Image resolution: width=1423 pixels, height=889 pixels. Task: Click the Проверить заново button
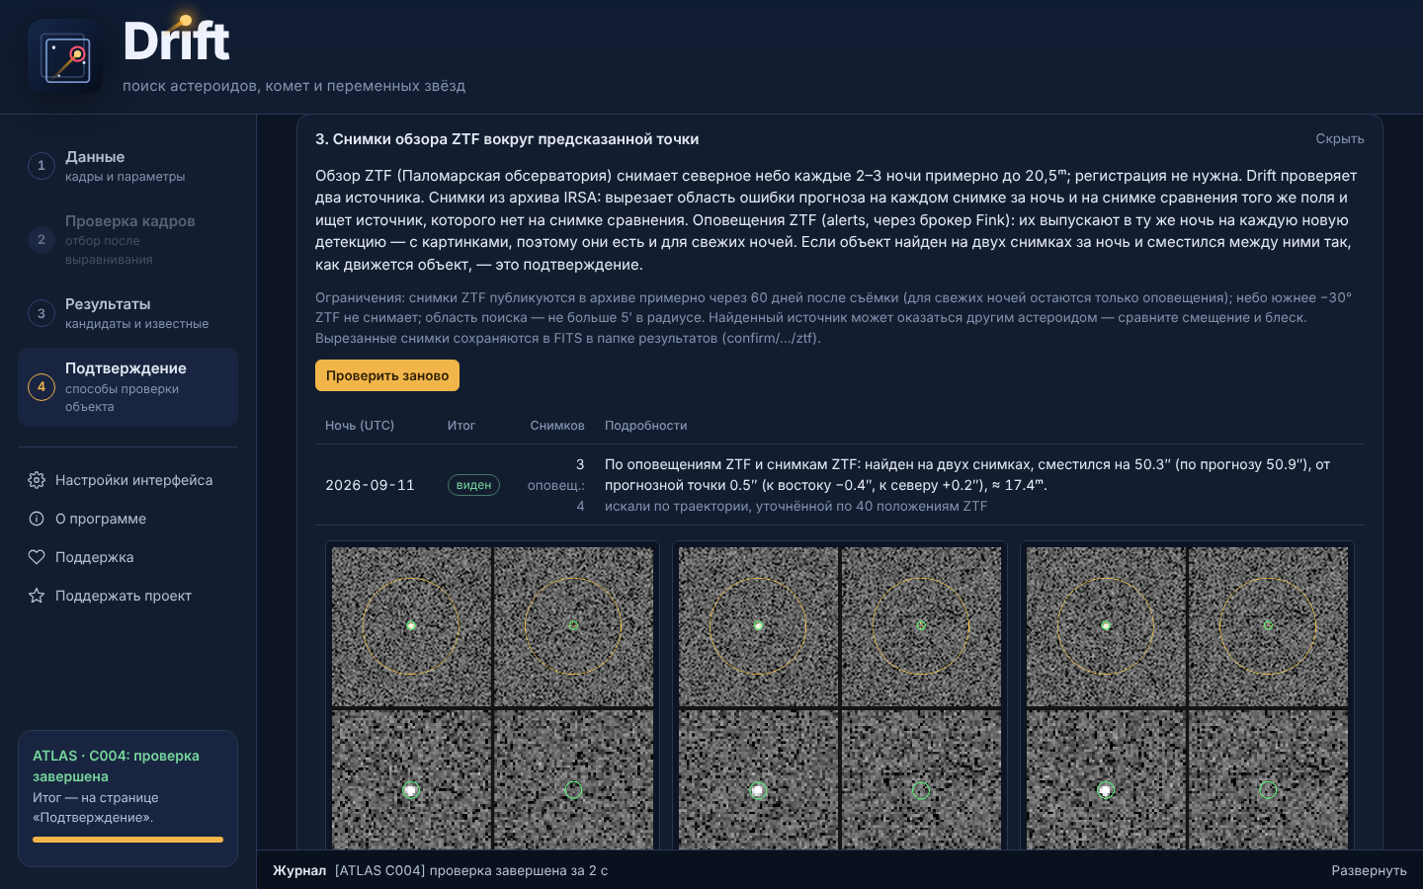point(387,375)
